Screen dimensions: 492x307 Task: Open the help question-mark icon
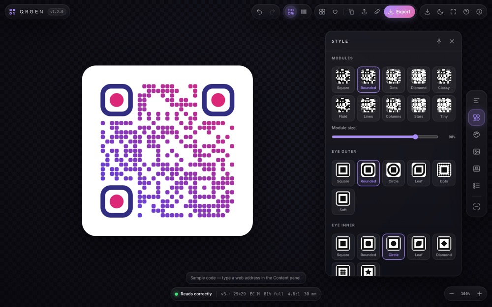[466, 12]
